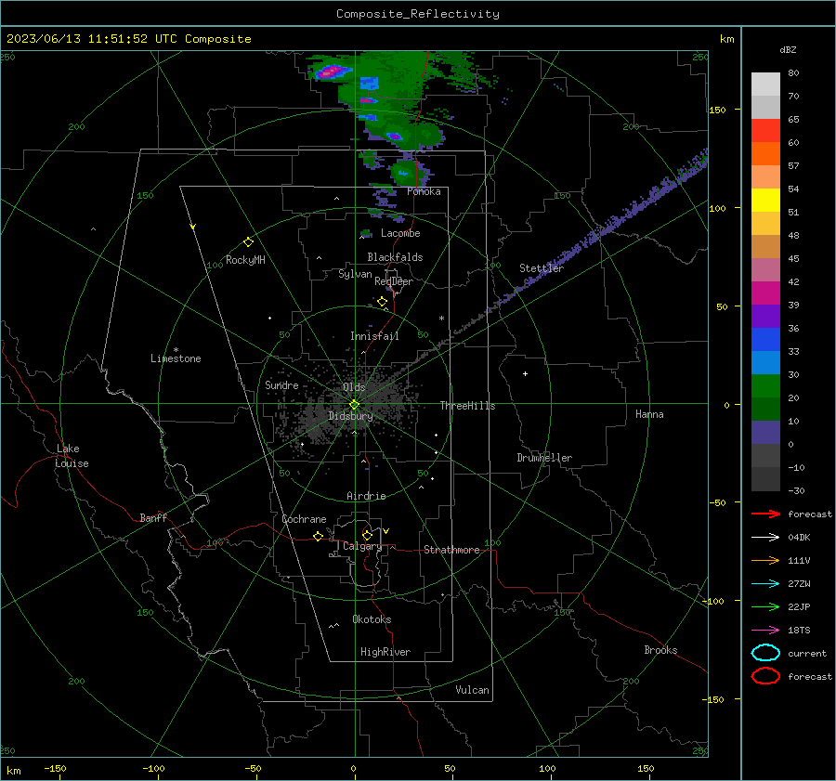Select the cyan 27ZW arrow icon
The image size is (836, 781).
765,583
